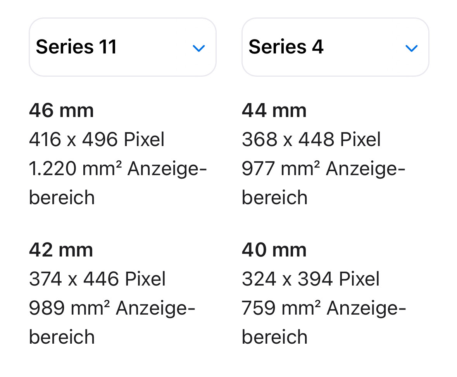Viewport: 457px width, 377px height.
Task: Click 'bereich' below the 1.220 mm² line
Action: pyautogui.click(x=62, y=197)
